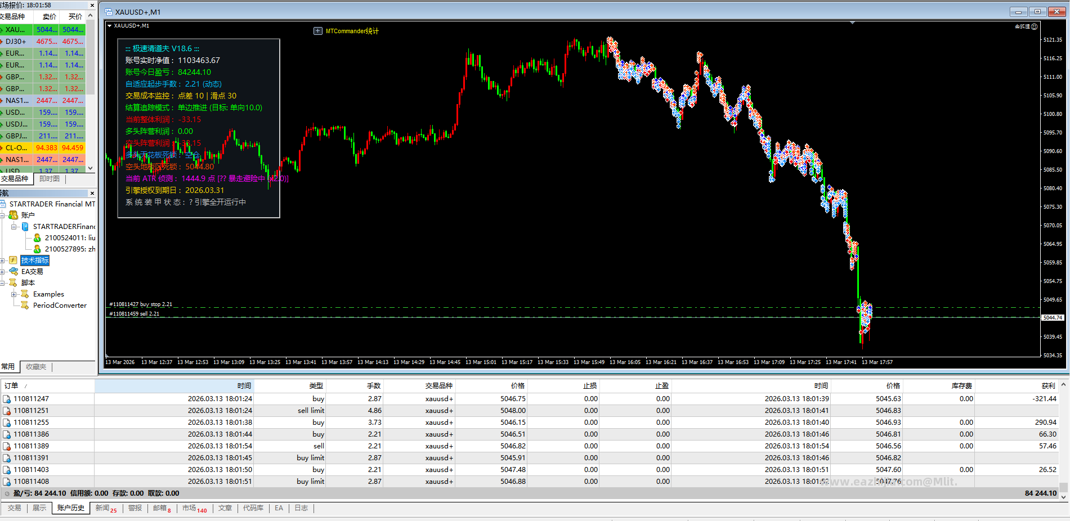This screenshot has height=521, width=1070.
Task: Click the order 110811386 row icon
Action: 7,434
